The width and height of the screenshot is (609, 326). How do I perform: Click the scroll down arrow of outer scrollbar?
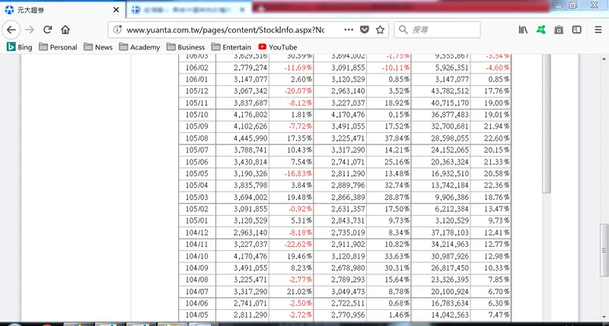coord(604,317)
